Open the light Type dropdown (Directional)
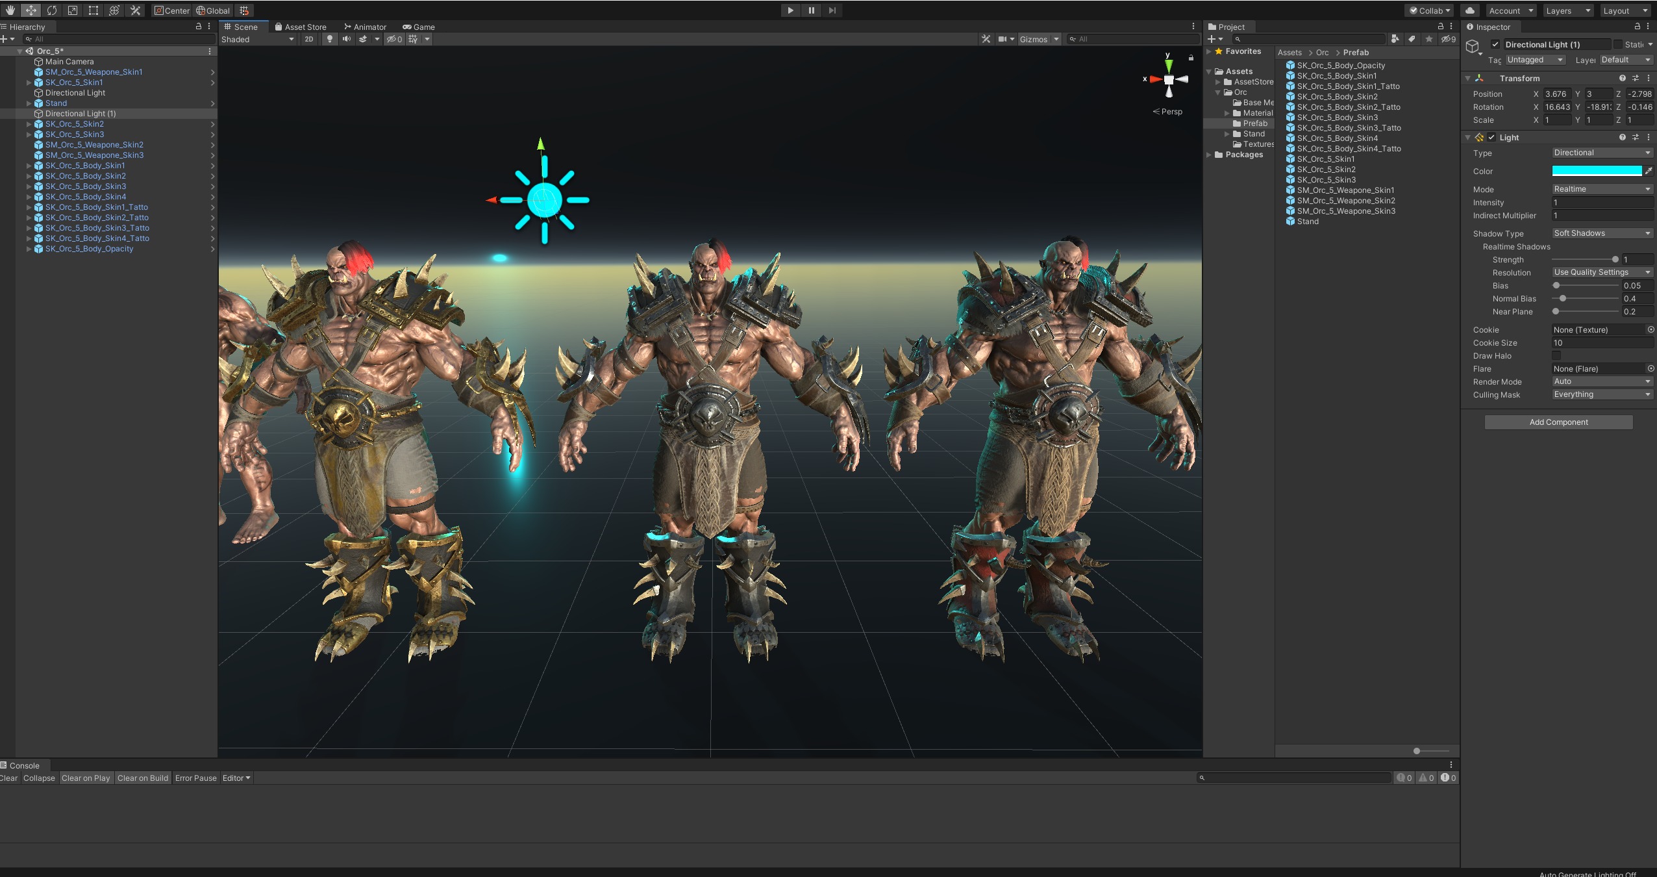This screenshot has height=877, width=1657. point(1602,153)
